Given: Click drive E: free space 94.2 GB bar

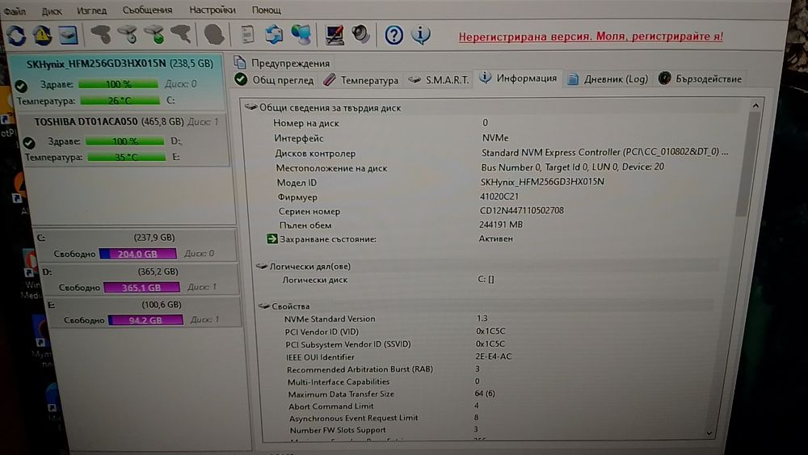Looking at the screenshot, I should click(145, 320).
